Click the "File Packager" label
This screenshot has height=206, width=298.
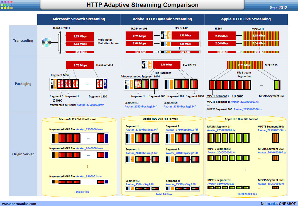[163, 73]
